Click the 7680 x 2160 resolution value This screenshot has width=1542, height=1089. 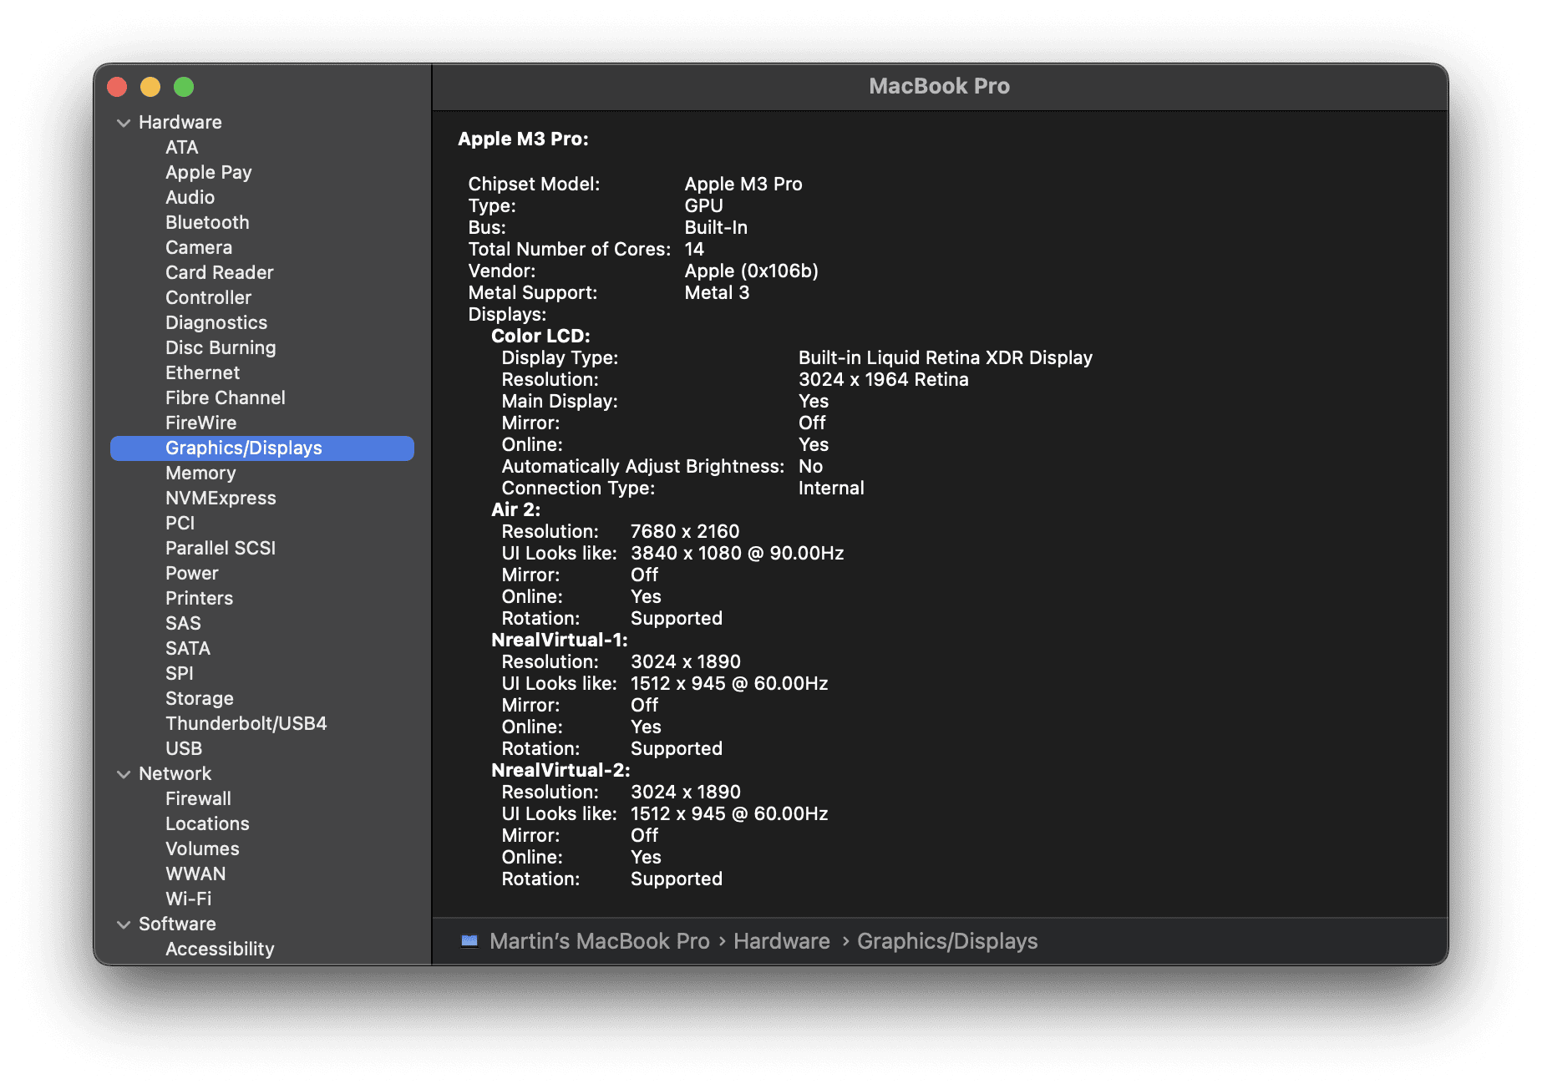[x=685, y=531]
